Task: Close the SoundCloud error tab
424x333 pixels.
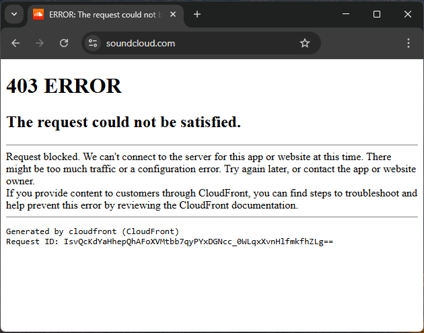Action: point(172,14)
